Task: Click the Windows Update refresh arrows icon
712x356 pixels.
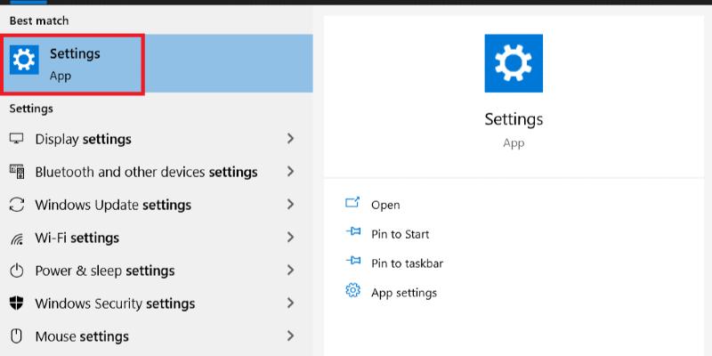Action: [x=16, y=205]
